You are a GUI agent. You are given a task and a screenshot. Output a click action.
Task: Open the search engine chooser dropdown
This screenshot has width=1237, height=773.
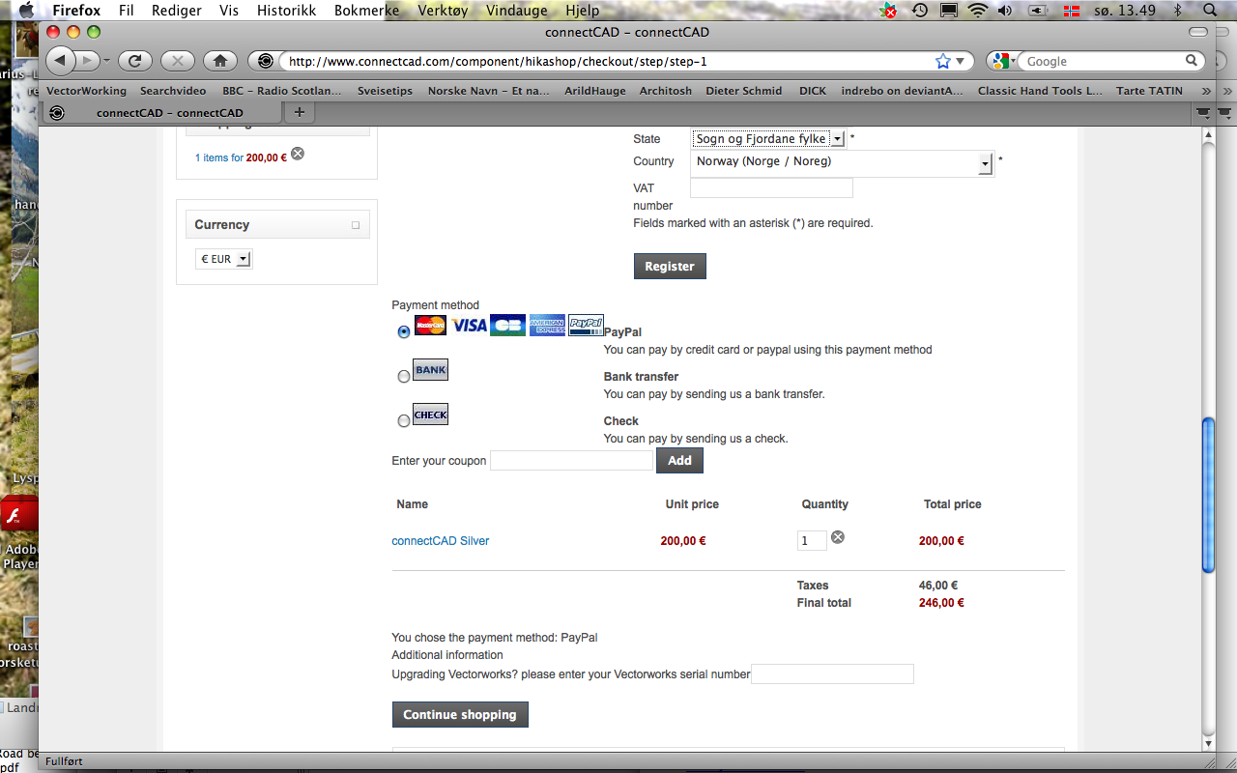coord(1002,61)
